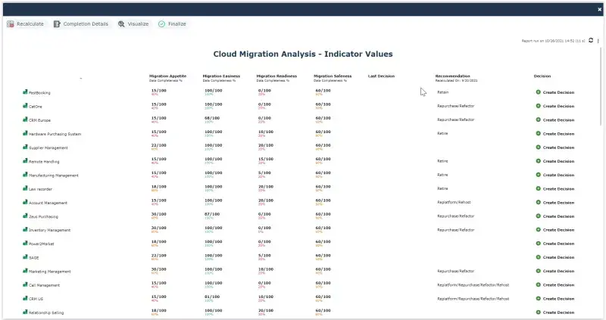The width and height of the screenshot is (606, 320).
Task: Create Decision for Supplier Management
Action: coord(555,148)
